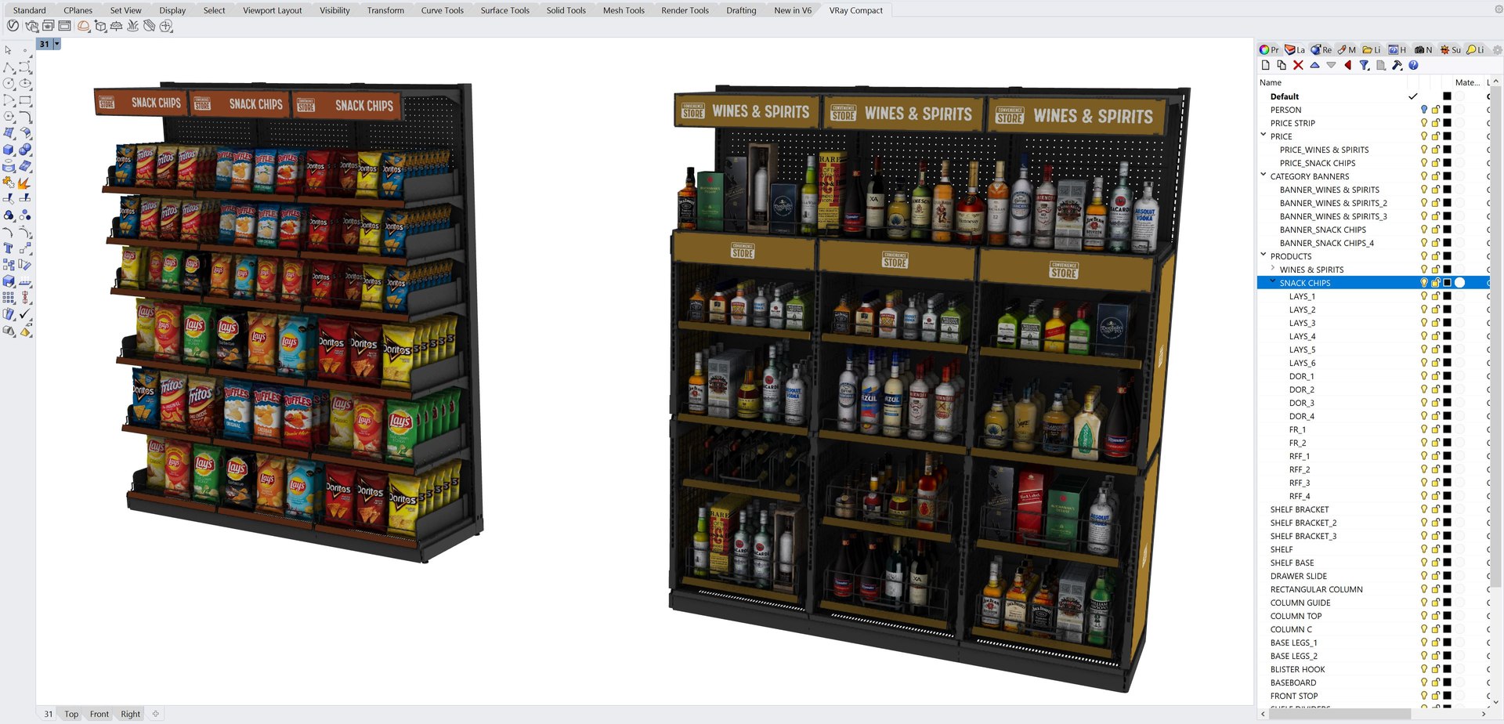
Task: Click the layer Filter funnel icon
Action: tap(1364, 65)
